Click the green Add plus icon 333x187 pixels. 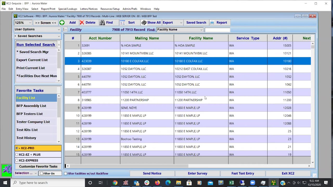coord(62,23)
